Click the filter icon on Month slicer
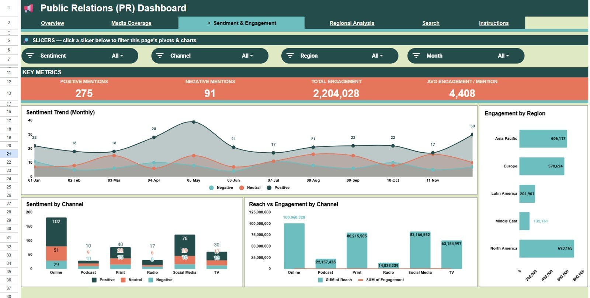 coord(416,56)
